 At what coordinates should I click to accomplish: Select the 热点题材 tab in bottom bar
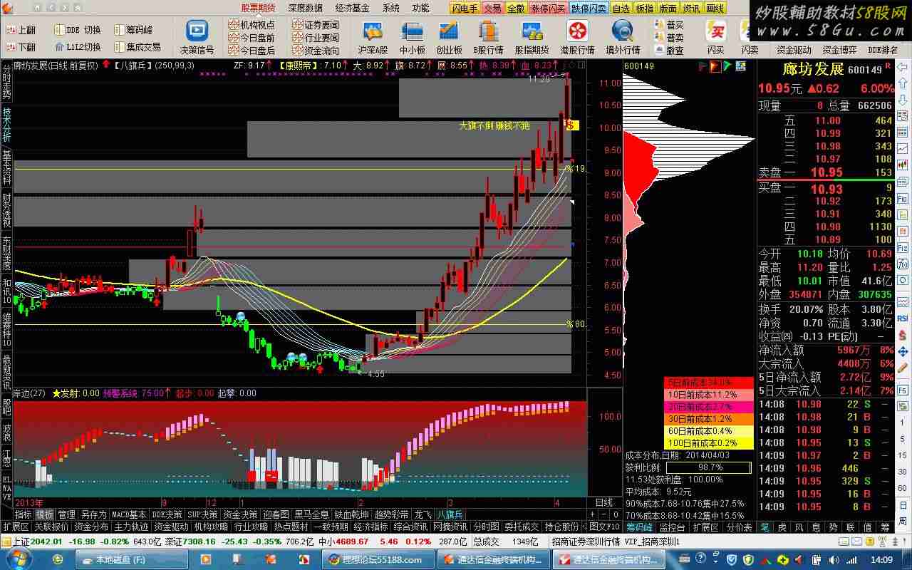291,527
